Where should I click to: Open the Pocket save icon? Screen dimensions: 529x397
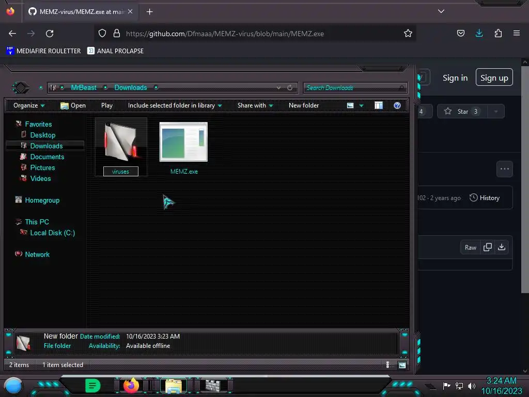[460, 33]
